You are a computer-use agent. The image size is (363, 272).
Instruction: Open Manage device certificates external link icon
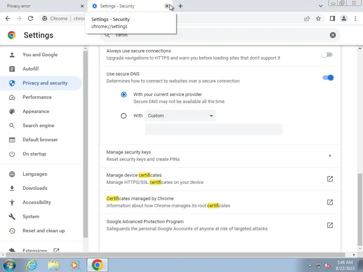tap(330, 179)
